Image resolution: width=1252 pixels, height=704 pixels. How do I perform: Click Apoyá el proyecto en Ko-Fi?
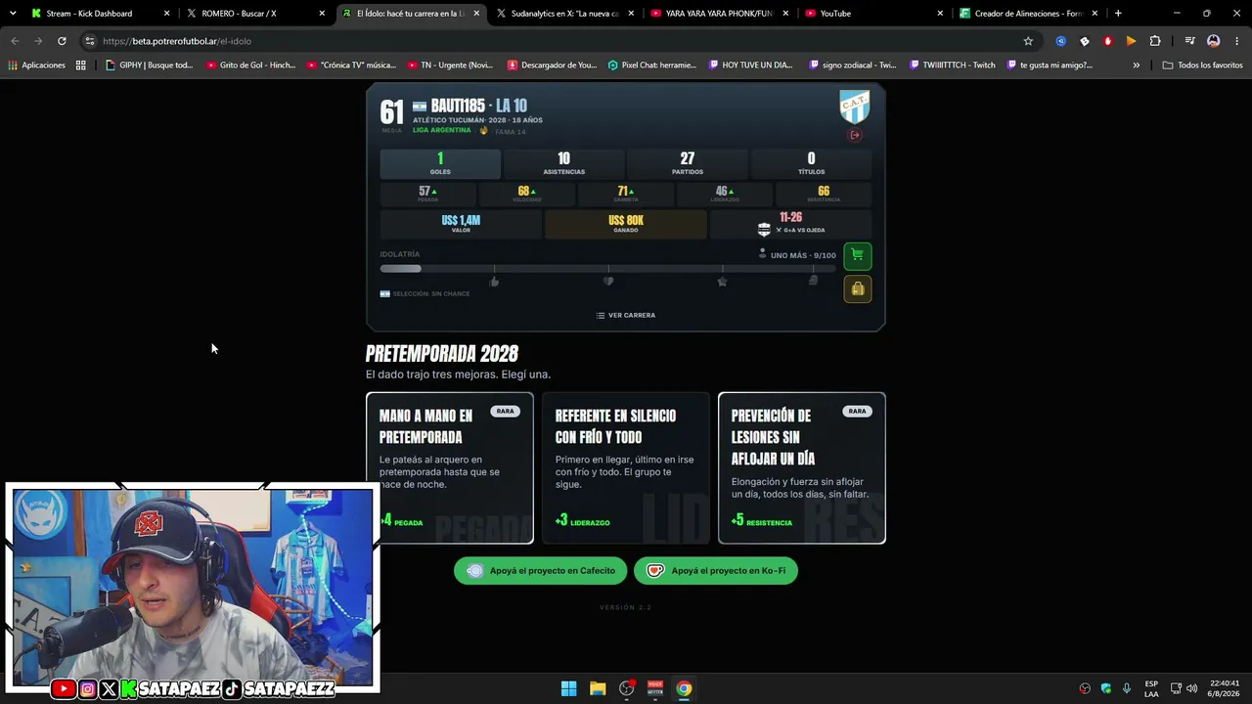coord(716,571)
